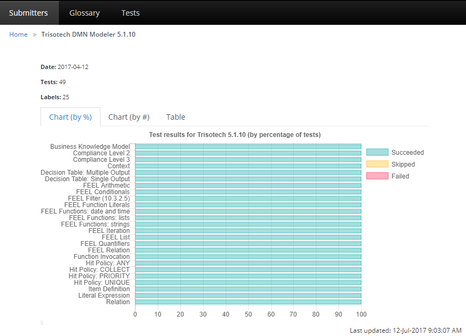
Task: Click the Relation bar in chart
Action: [248, 302]
